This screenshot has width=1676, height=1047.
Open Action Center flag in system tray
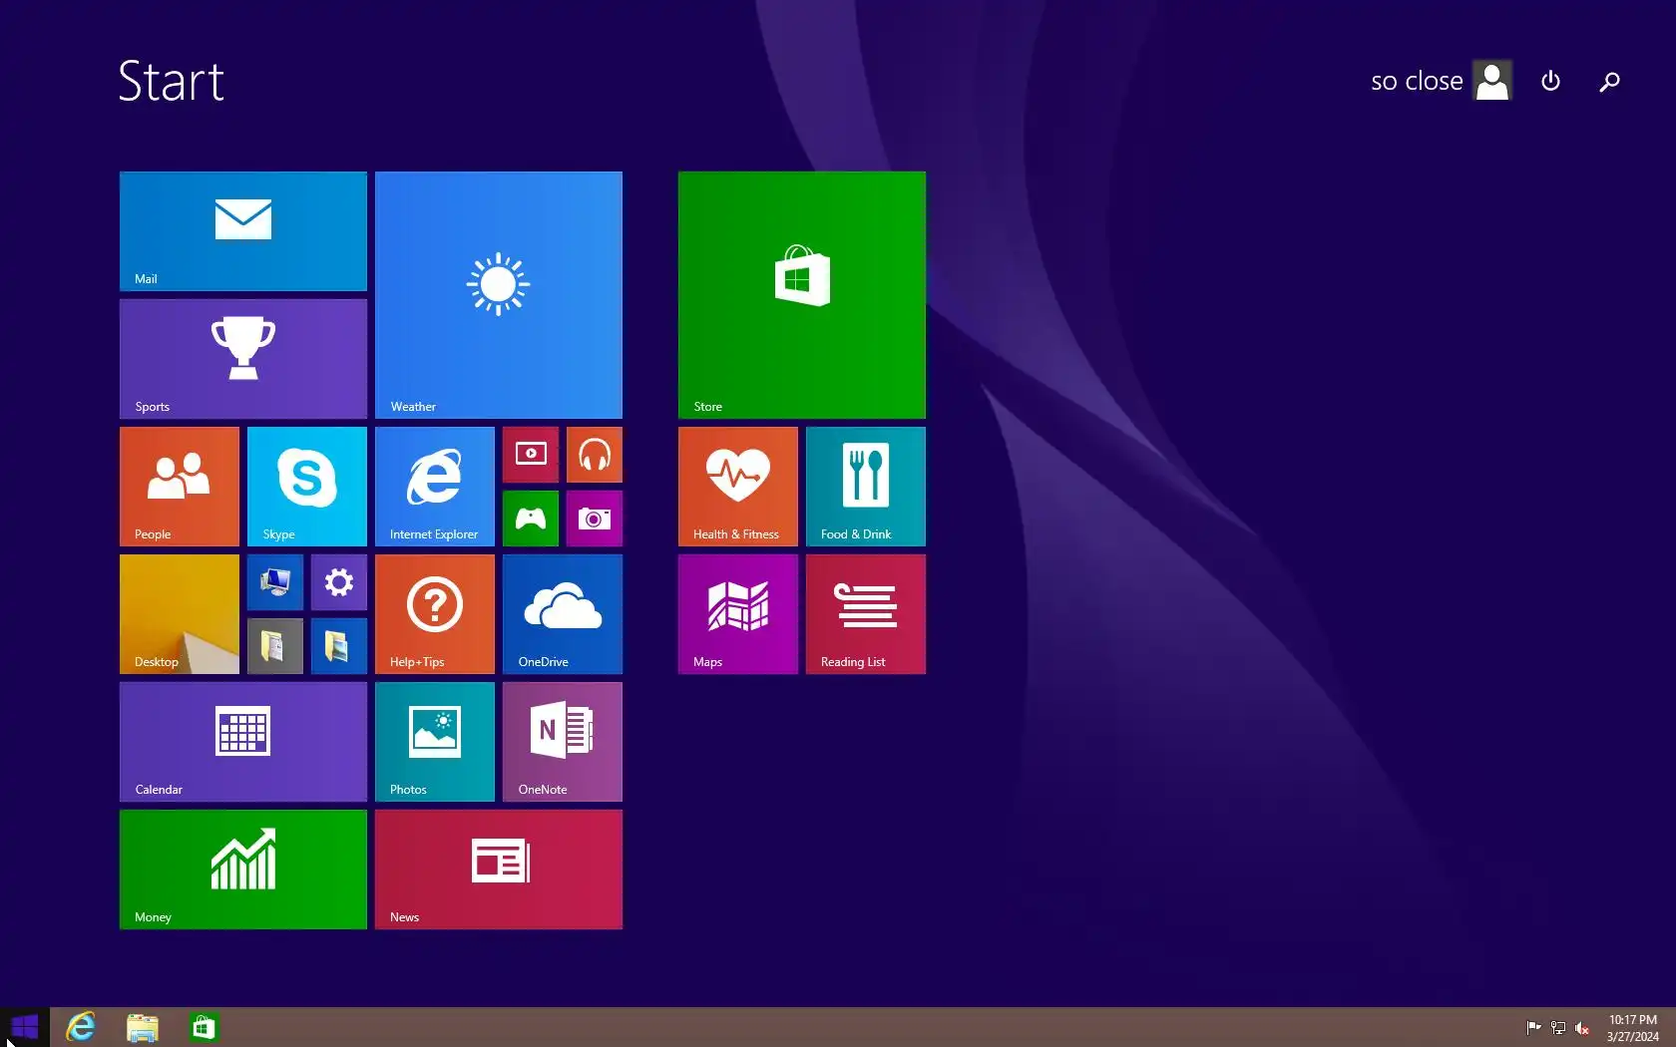coord(1533,1028)
